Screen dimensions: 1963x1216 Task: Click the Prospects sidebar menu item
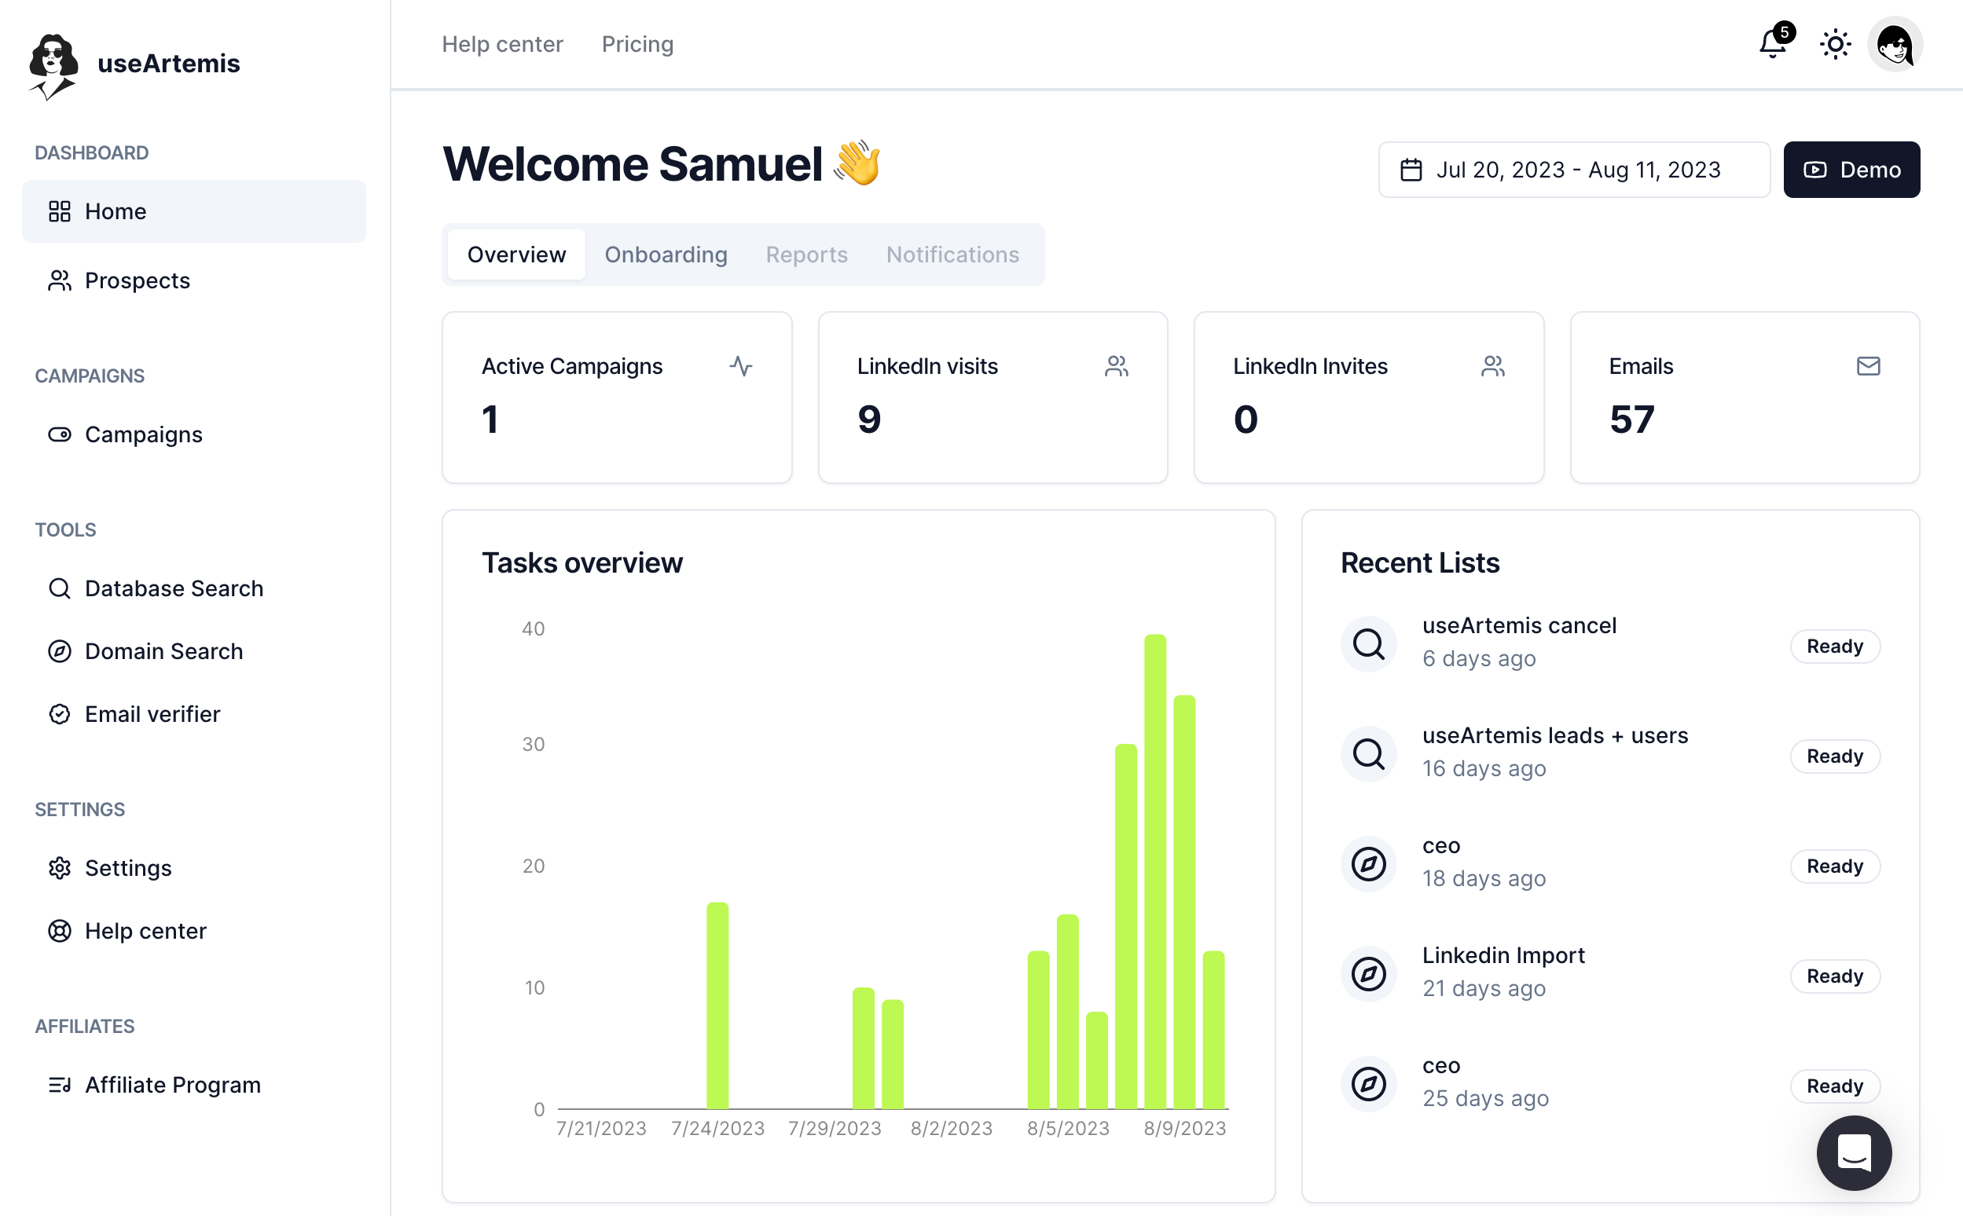138,279
